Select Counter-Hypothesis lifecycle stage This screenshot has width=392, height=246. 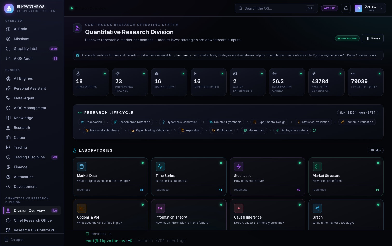coord(225,122)
